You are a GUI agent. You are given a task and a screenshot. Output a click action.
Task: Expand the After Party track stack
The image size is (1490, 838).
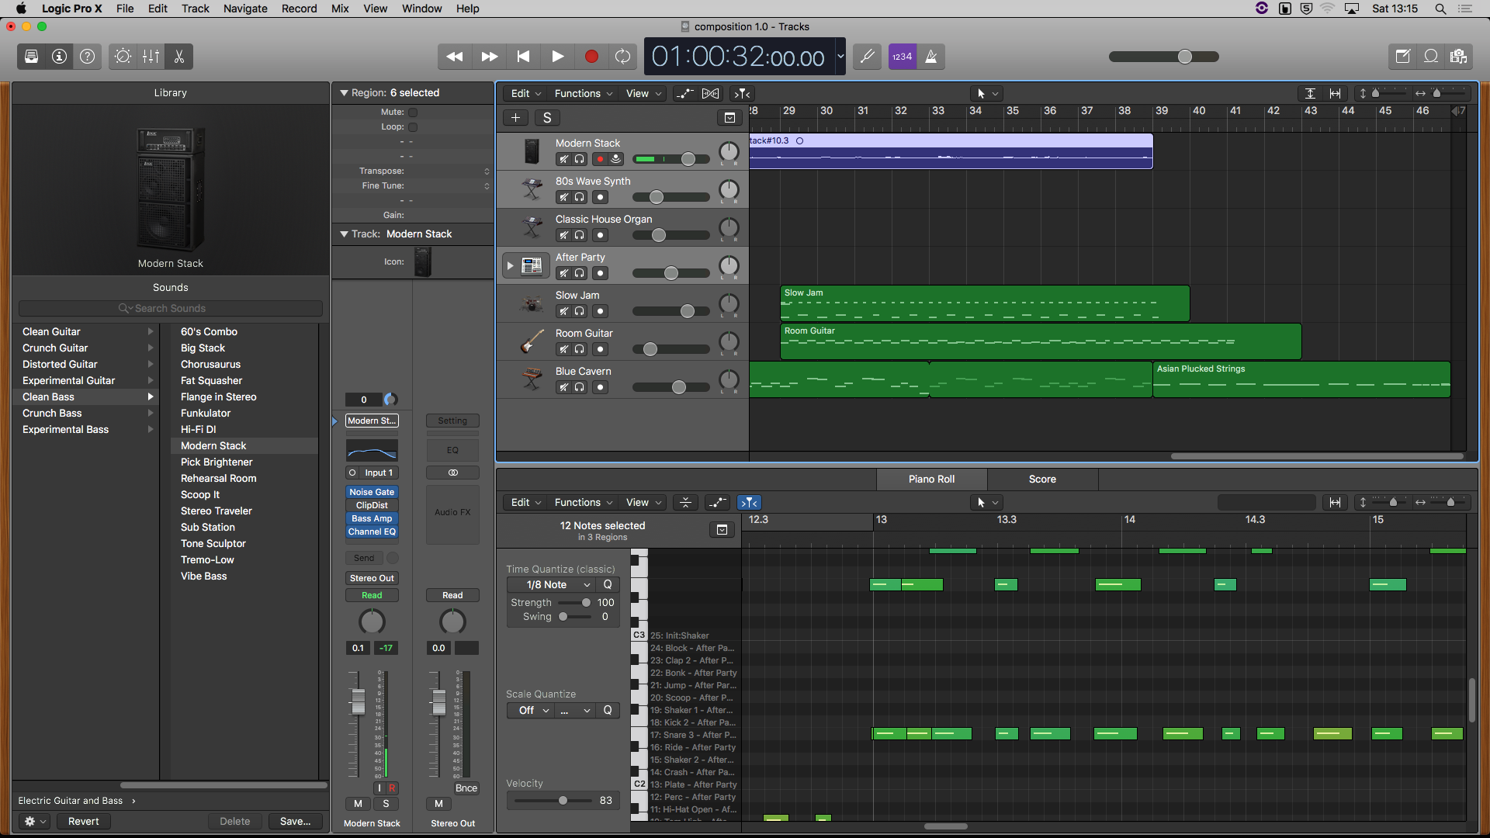(x=510, y=265)
